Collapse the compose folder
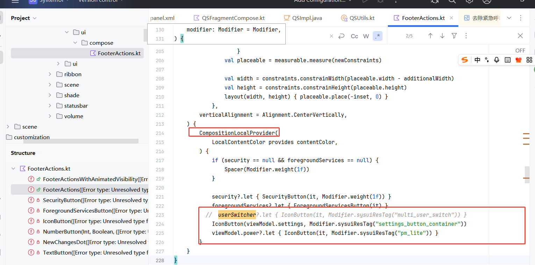Image resolution: width=535 pixels, height=265 pixels. point(75,43)
